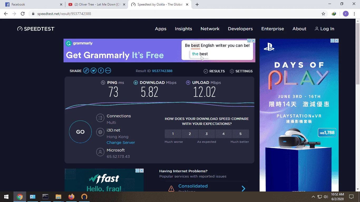Click Log In
Screen dimensions: 360x202
324,29
